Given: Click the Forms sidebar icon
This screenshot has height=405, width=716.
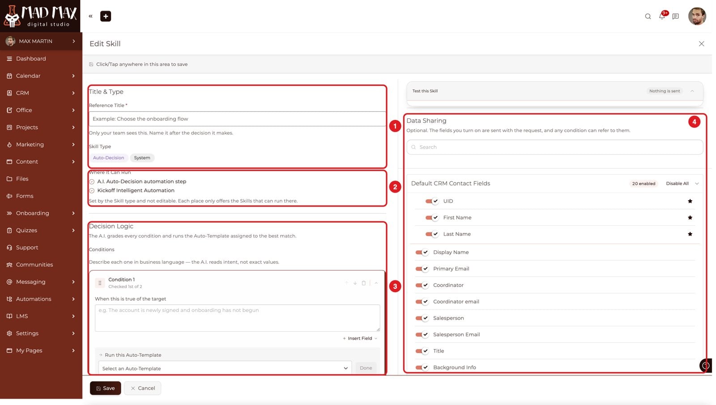Looking at the screenshot, I should coord(9,196).
